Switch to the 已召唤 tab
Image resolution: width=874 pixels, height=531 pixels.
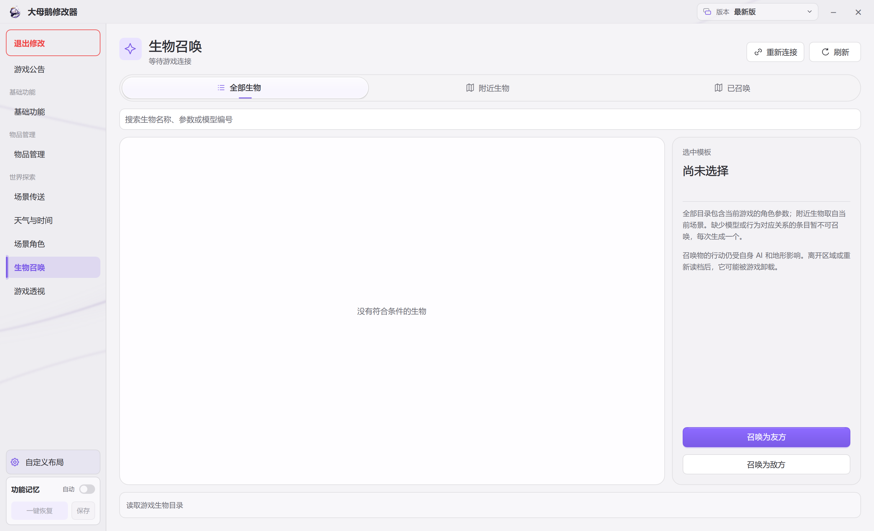pyautogui.click(x=733, y=88)
